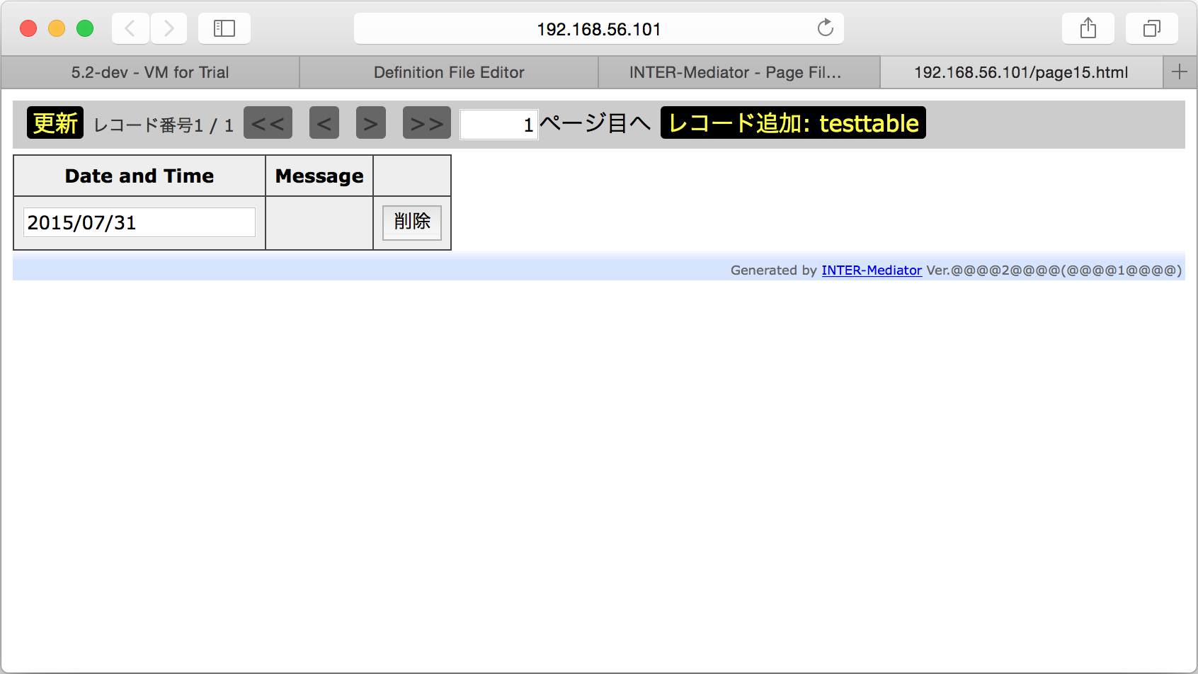This screenshot has width=1198, height=674.
Task: Switch to the INTER-Mediator - Page Fil... tab
Action: pos(739,72)
